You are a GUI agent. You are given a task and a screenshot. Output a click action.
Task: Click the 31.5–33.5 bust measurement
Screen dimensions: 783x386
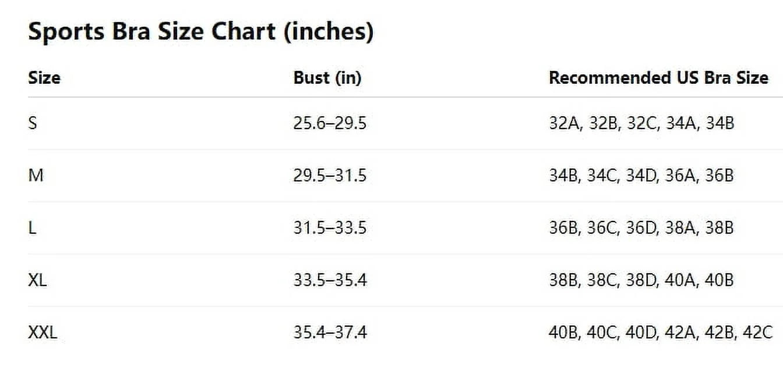coord(330,228)
